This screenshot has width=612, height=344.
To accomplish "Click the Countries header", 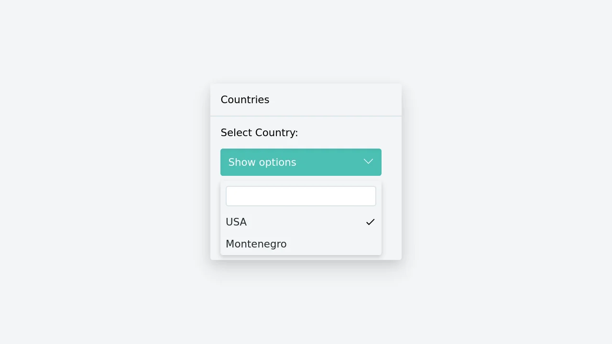I will (245, 99).
